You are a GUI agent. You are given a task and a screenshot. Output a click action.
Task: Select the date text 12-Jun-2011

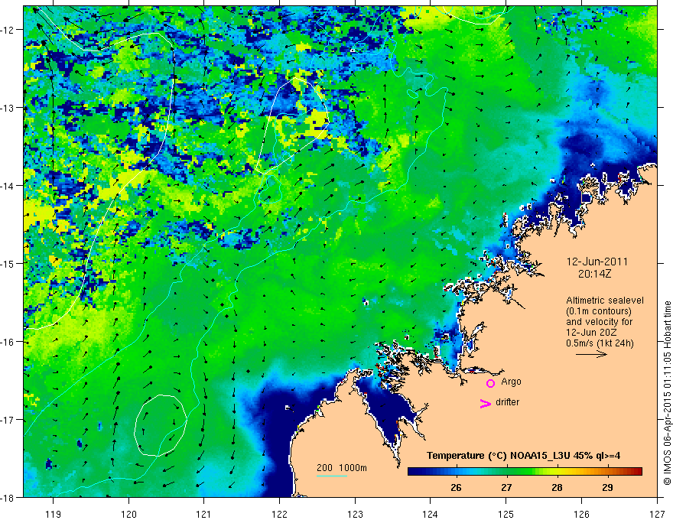tap(597, 262)
